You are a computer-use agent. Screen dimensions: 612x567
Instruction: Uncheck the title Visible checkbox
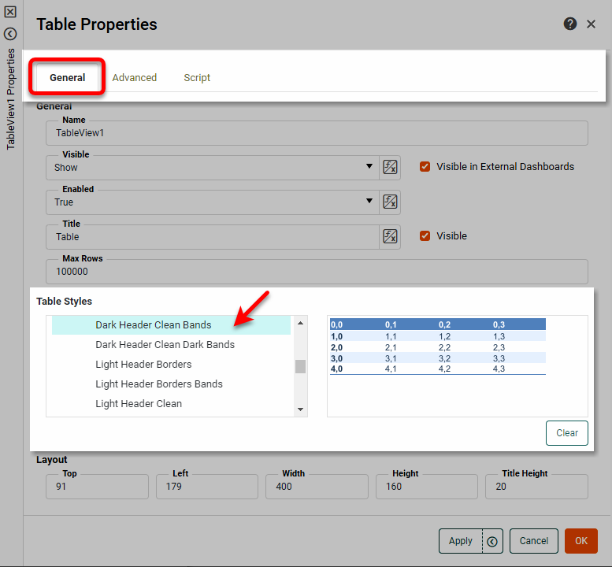tap(425, 236)
